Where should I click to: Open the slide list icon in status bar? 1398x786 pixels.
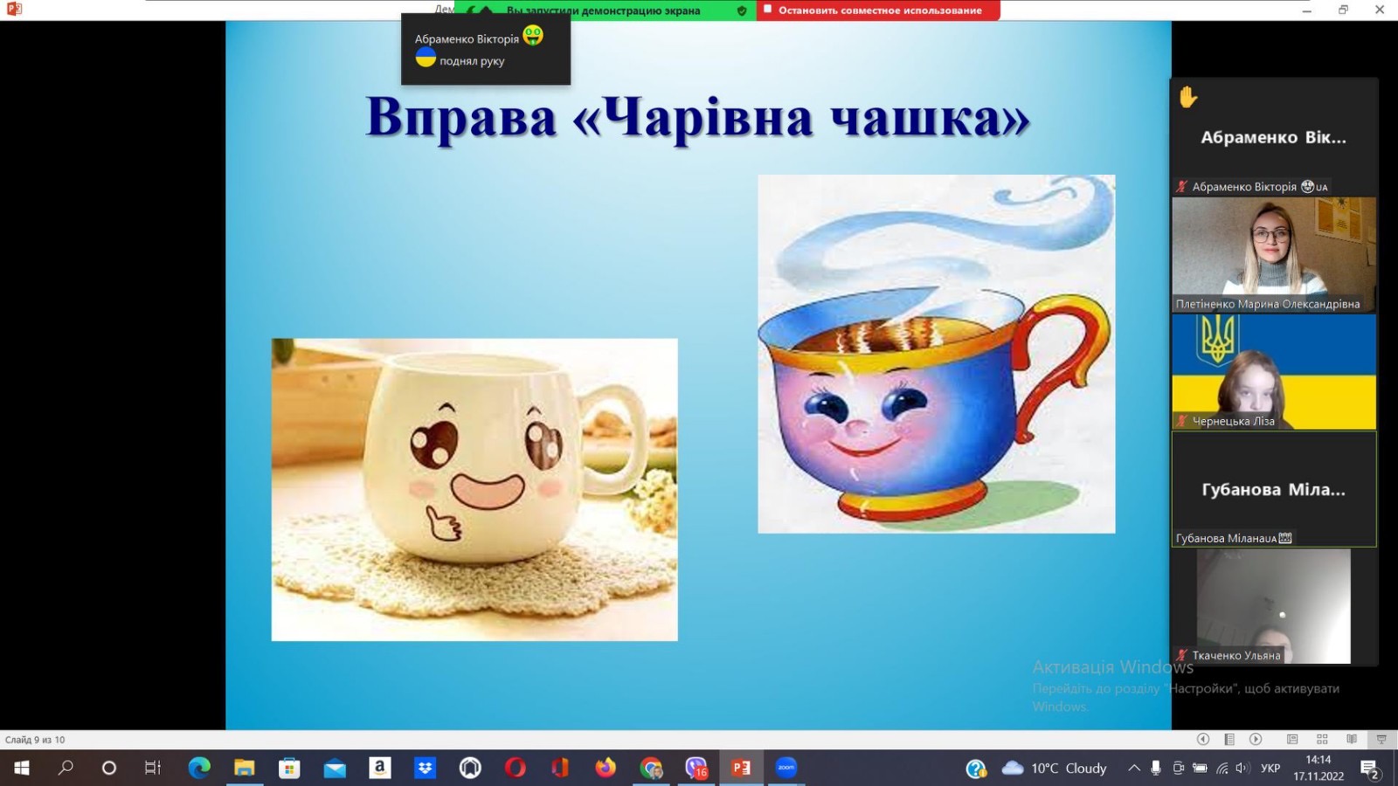1229,740
